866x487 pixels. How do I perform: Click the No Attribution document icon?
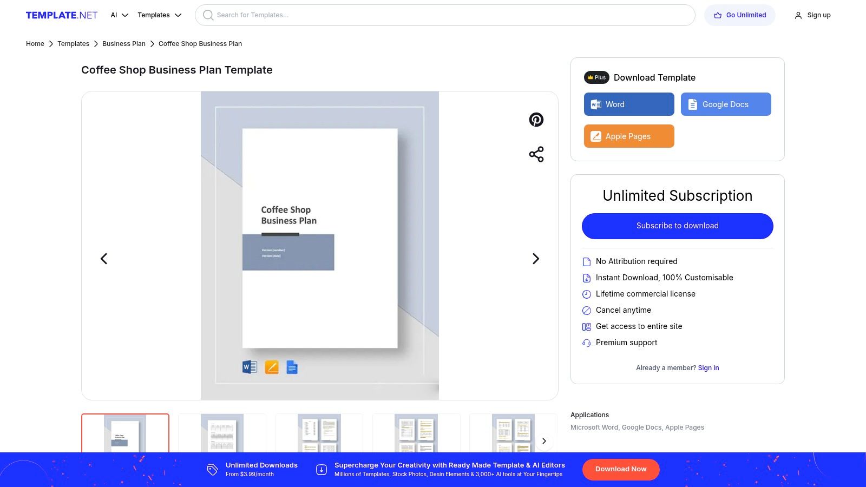[x=587, y=262]
